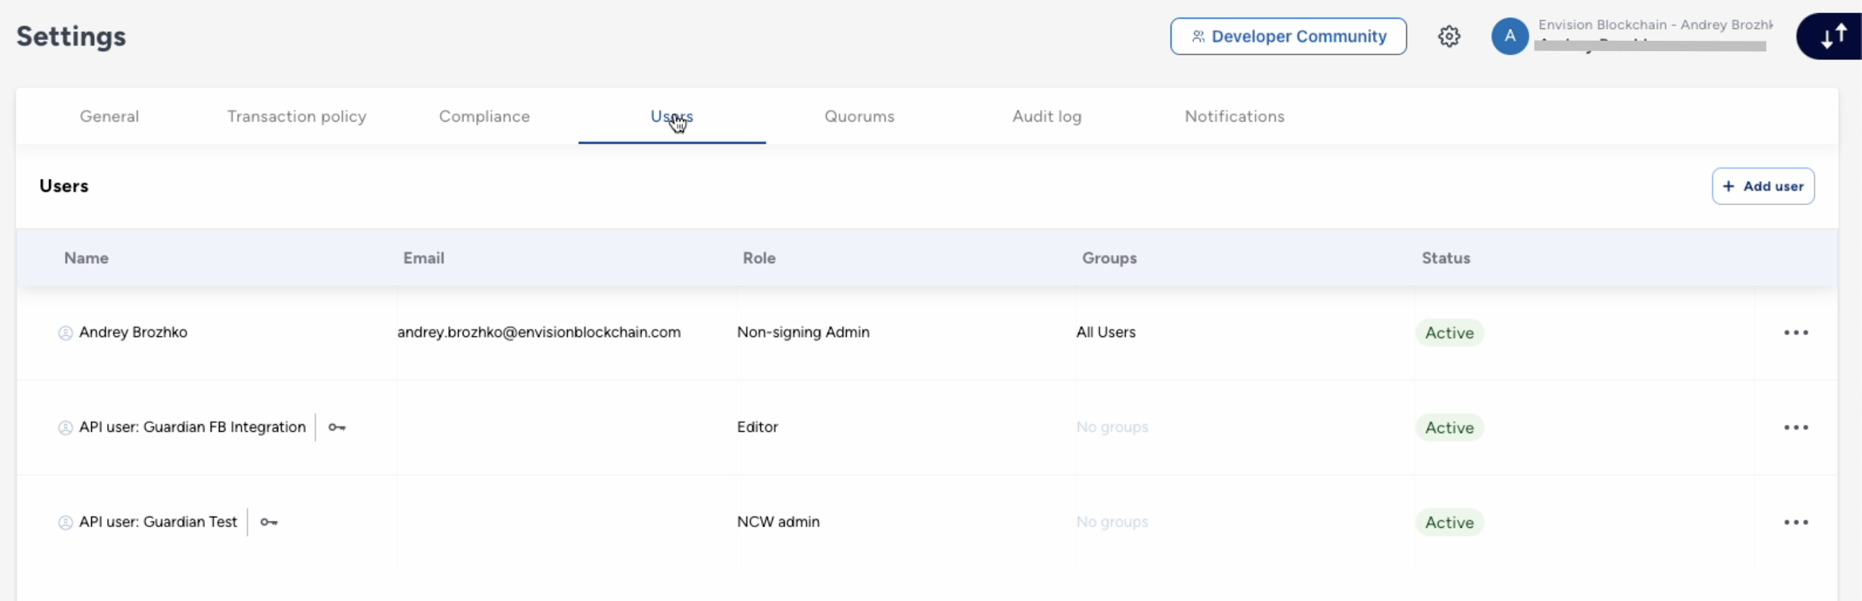Open more options for Andrey Brozhko
Screen dimensions: 1862x601
(x=1796, y=333)
